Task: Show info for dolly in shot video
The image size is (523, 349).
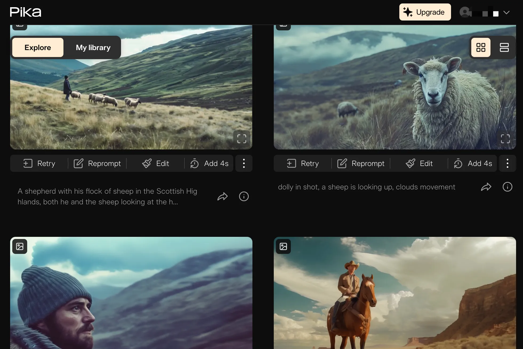Action: [x=507, y=187]
